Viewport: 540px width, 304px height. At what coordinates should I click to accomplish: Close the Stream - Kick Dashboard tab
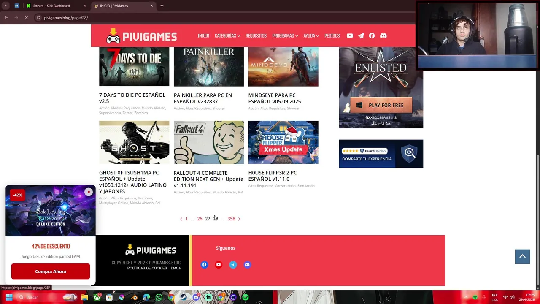point(85,6)
